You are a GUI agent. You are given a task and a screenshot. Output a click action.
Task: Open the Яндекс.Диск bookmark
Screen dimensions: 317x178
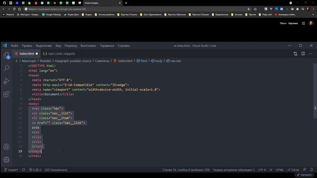[71, 14]
